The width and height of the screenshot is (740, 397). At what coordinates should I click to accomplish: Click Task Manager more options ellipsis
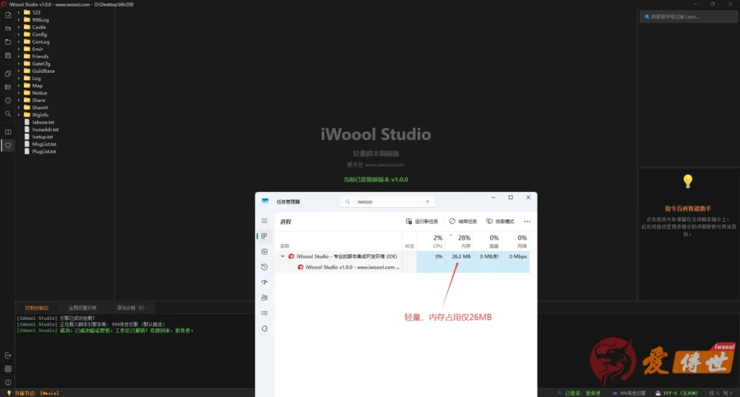point(527,222)
